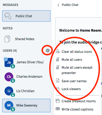This screenshot has width=102, height=115.
Task: Click the download icon beside Save user names
Action: (58, 81)
